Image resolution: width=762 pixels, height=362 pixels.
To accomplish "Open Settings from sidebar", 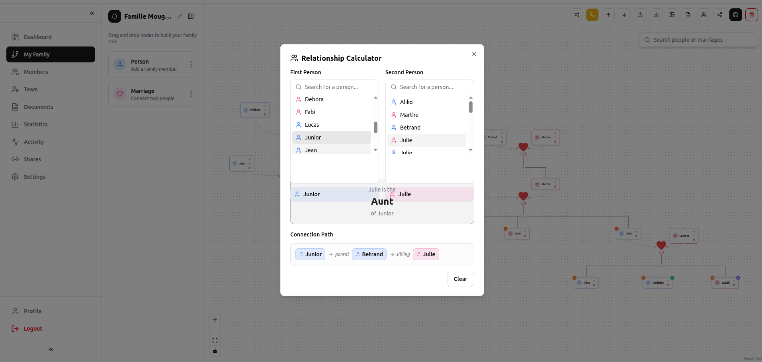I will tap(51, 177).
